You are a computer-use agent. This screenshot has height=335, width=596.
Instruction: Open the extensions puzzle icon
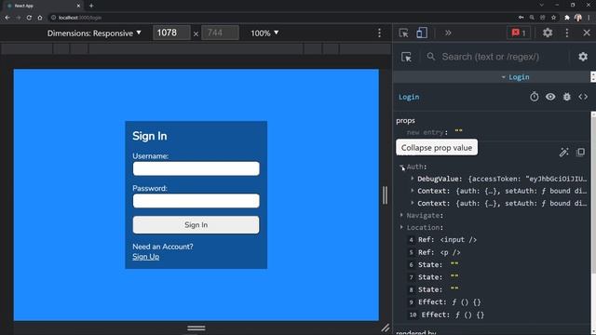coord(567,18)
